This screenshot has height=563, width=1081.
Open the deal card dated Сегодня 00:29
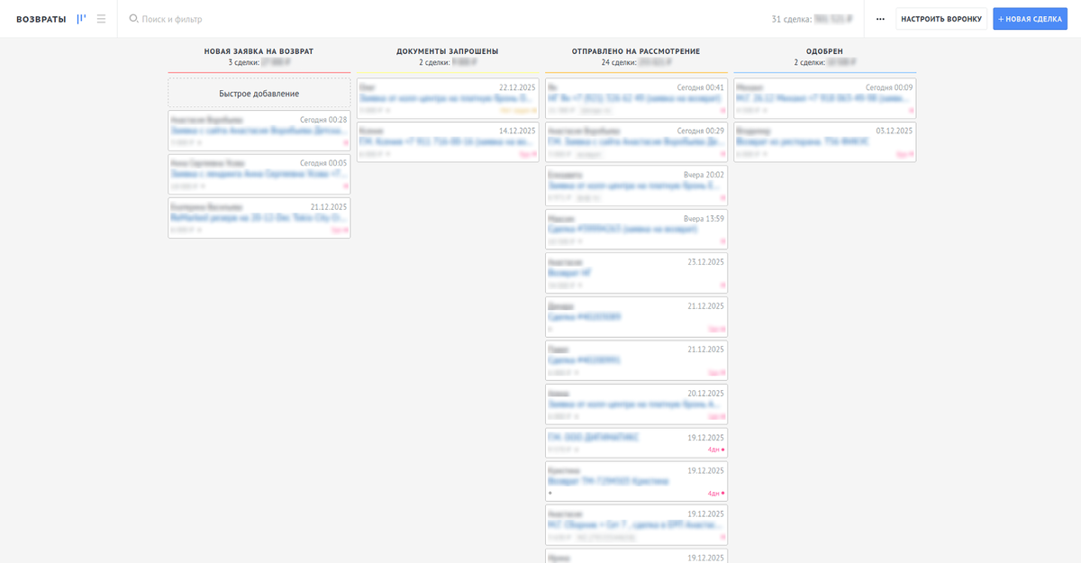click(636, 142)
